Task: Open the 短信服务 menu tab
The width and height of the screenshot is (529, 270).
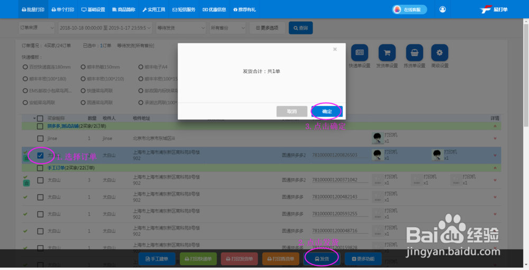Action: [184, 10]
